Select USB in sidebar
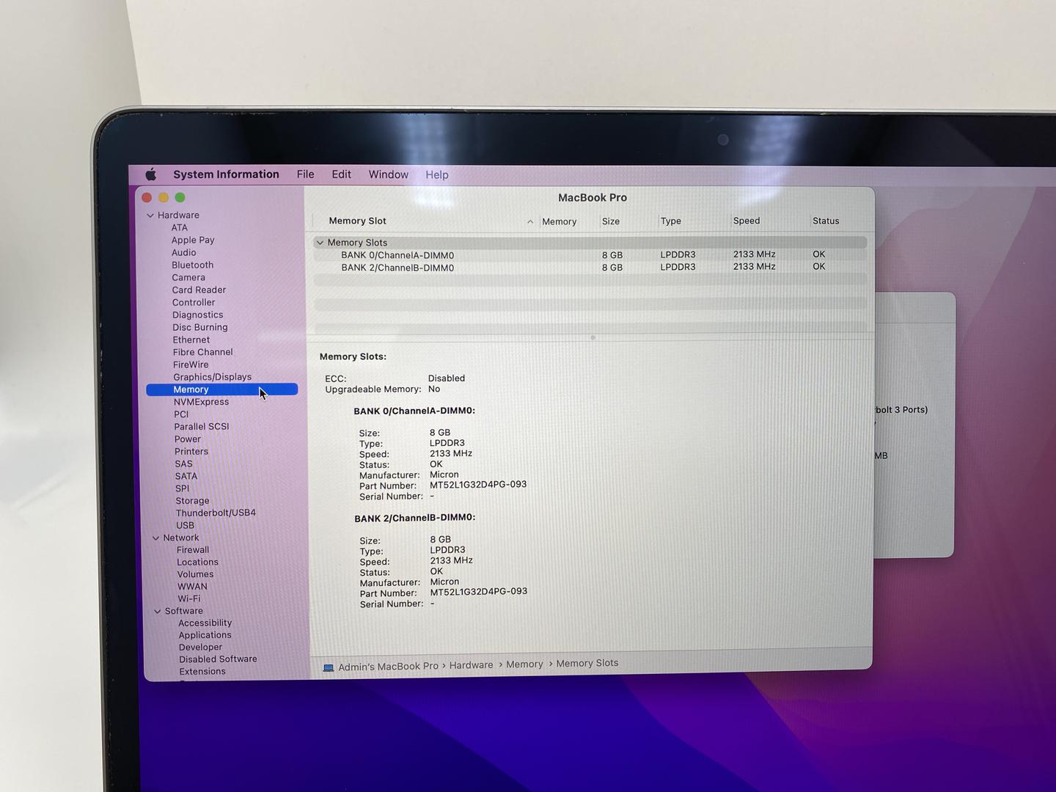 coord(186,526)
